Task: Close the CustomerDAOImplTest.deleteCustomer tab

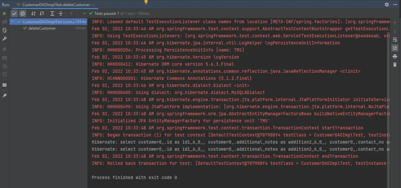Action: (93, 5)
